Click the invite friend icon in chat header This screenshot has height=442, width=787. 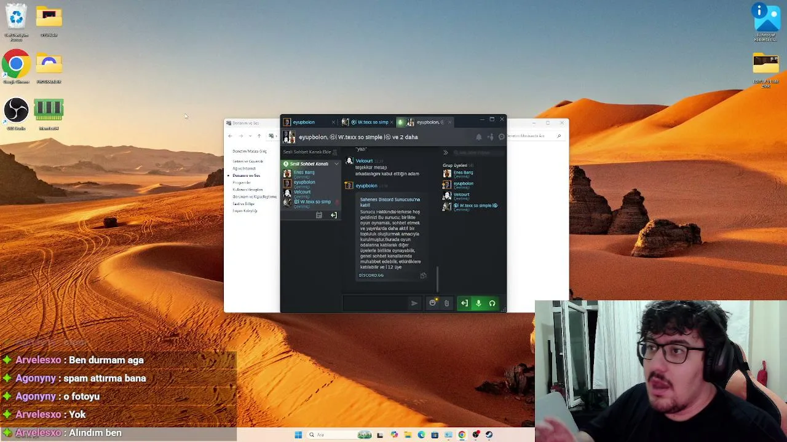pos(490,137)
